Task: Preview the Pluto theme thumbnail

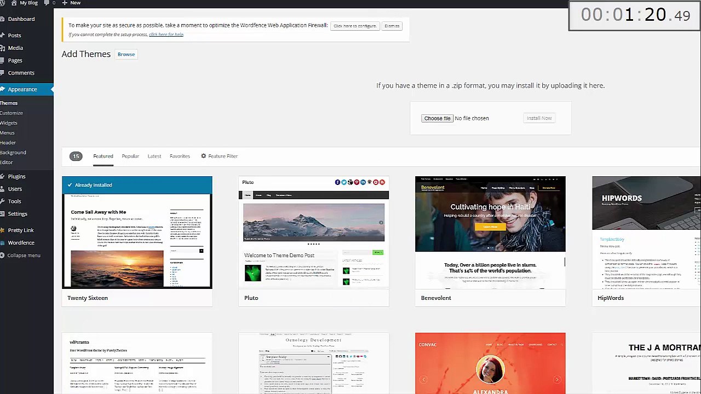Action: [314, 232]
